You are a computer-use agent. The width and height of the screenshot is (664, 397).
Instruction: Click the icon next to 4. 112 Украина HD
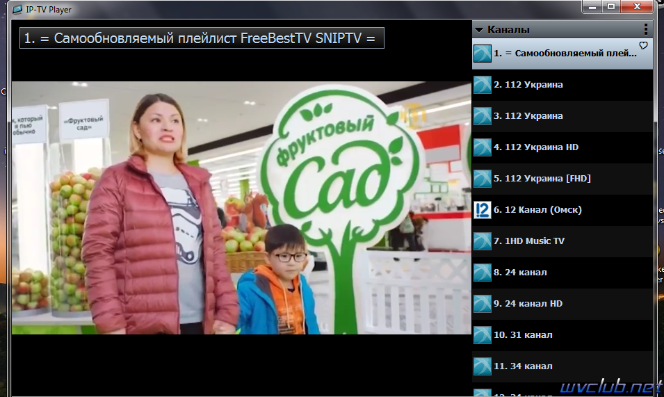[483, 147]
